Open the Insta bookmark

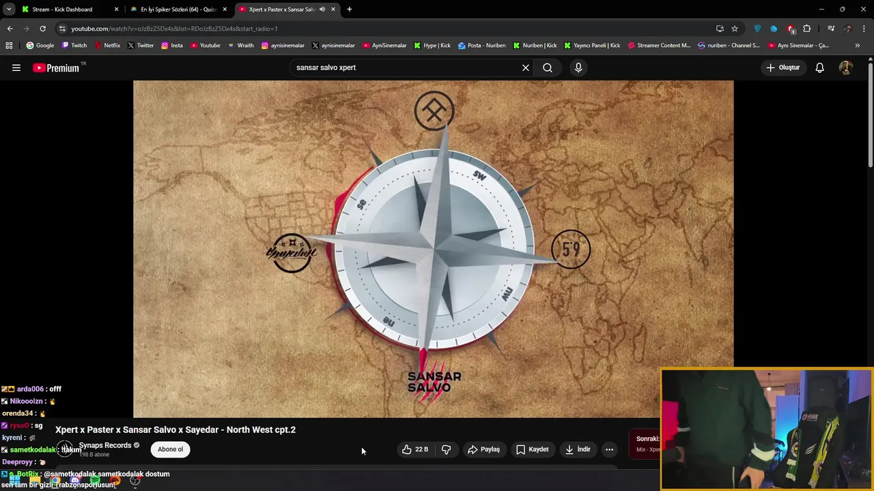click(172, 46)
